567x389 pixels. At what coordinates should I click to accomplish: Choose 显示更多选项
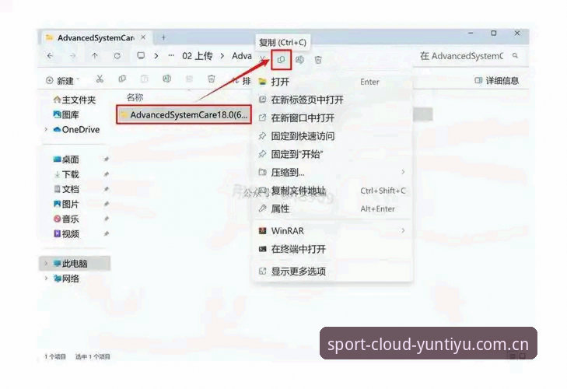pyautogui.click(x=332, y=271)
